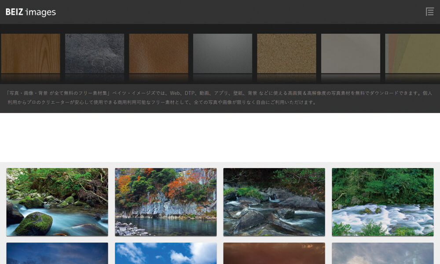
Task: Open the white rapids forest photo
Action: [383, 202]
